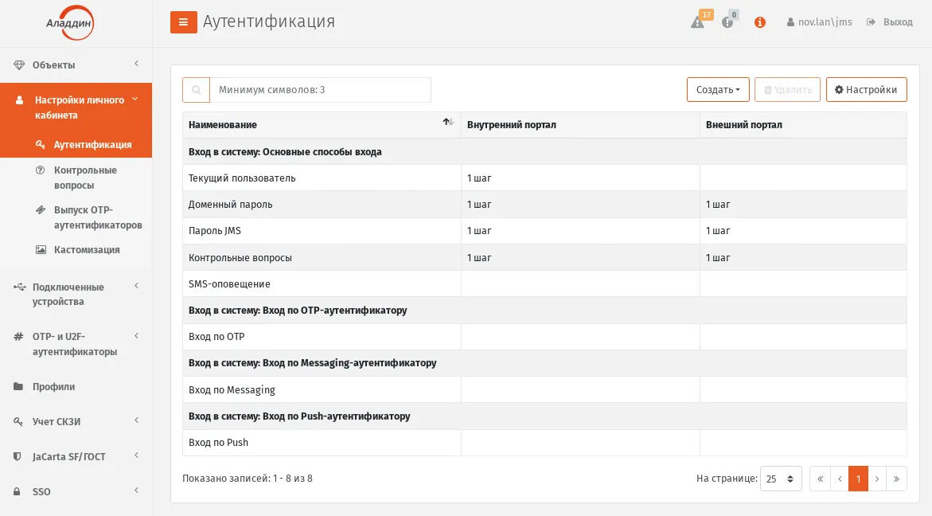932x516 pixels.
Task: Click the orange hamburger menu button
Action: pos(184,22)
